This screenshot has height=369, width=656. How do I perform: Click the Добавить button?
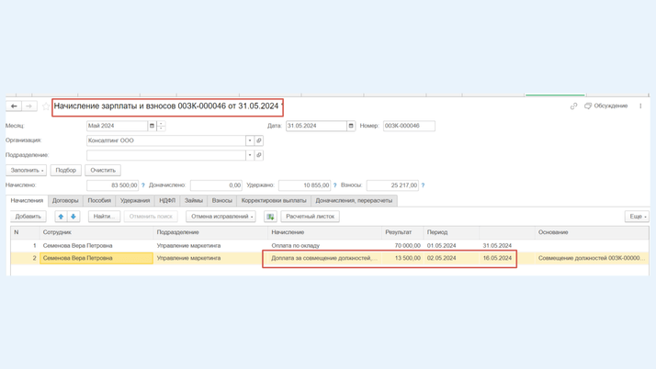point(28,217)
